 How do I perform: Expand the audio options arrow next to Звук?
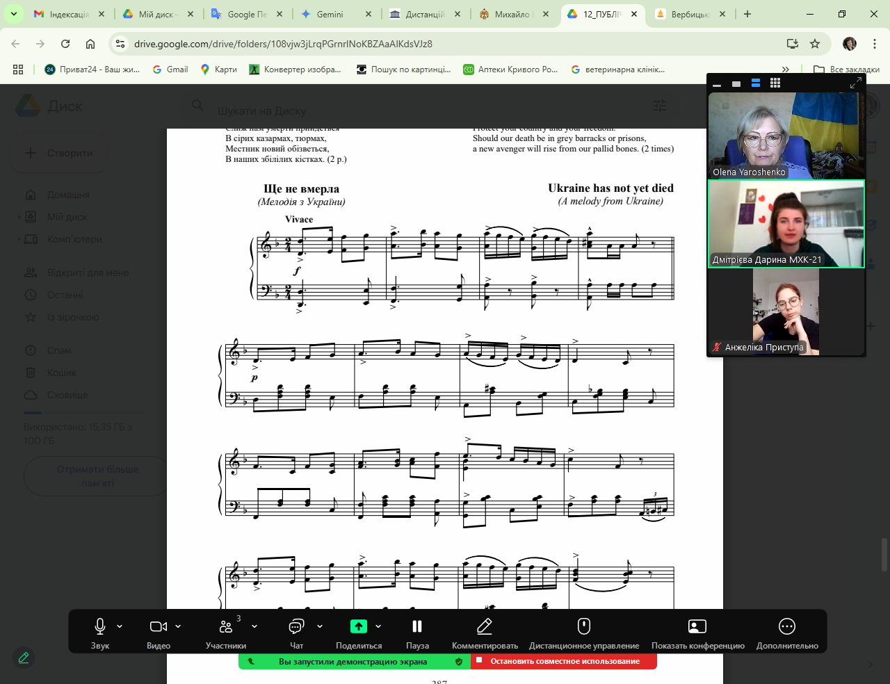pyautogui.click(x=120, y=626)
